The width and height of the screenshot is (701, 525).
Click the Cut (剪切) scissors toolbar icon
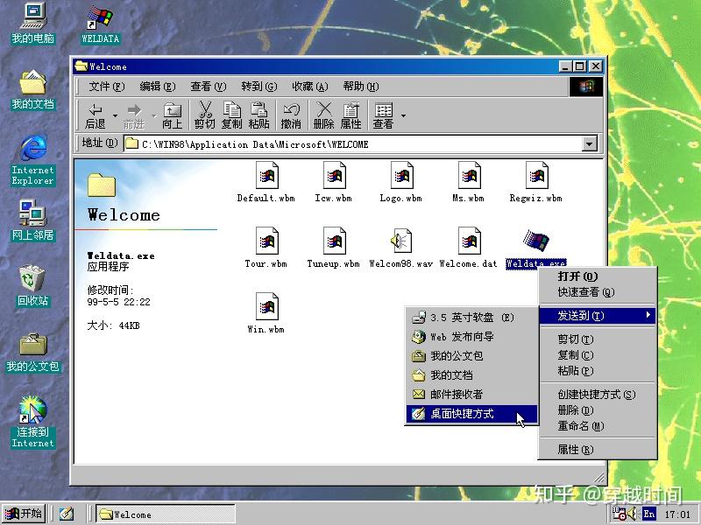(205, 115)
